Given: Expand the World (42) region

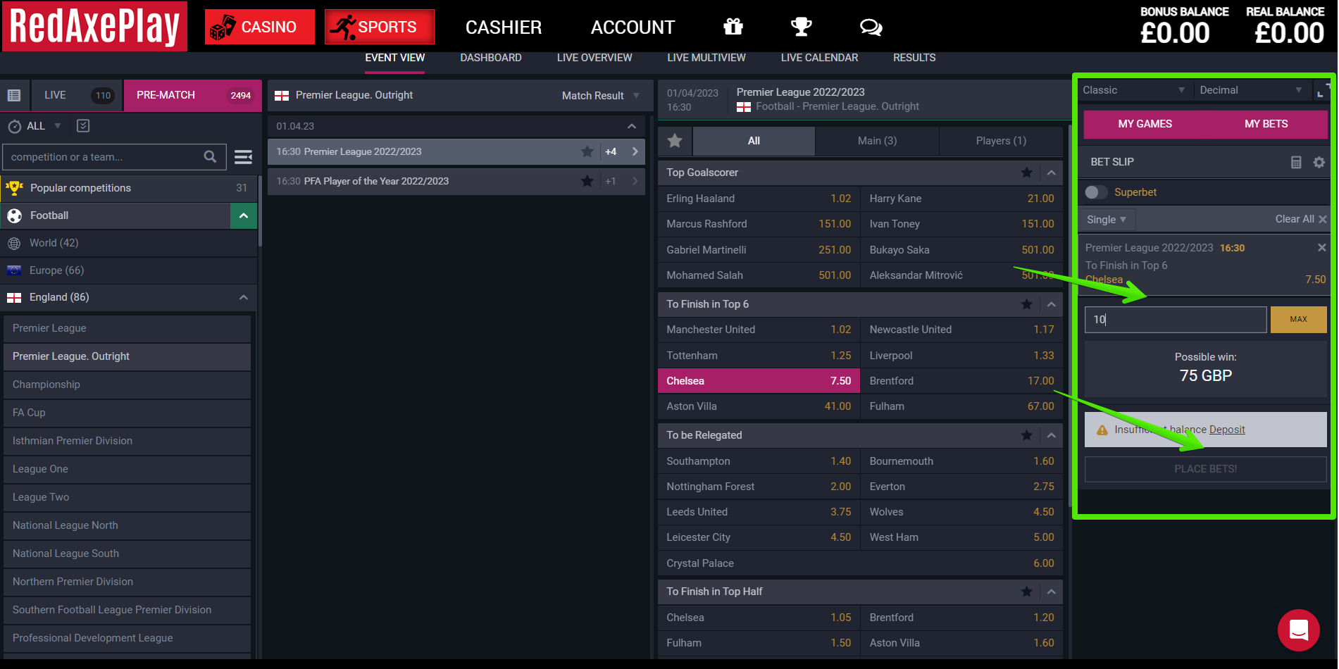Looking at the screenshot, I should [129, 243].
